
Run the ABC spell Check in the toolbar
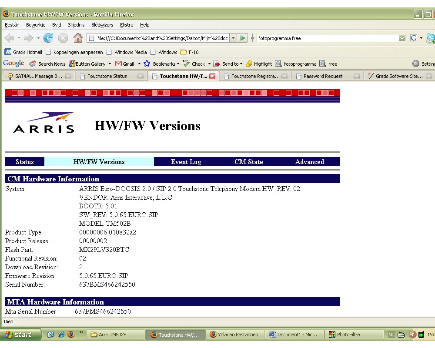tap(194, 64)
